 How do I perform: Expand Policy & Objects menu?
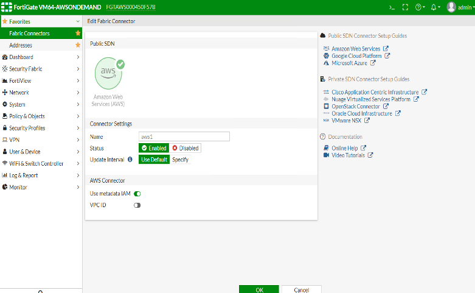click(x=41, y=116)
